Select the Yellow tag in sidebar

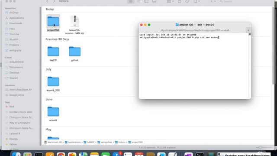(13, 144)
